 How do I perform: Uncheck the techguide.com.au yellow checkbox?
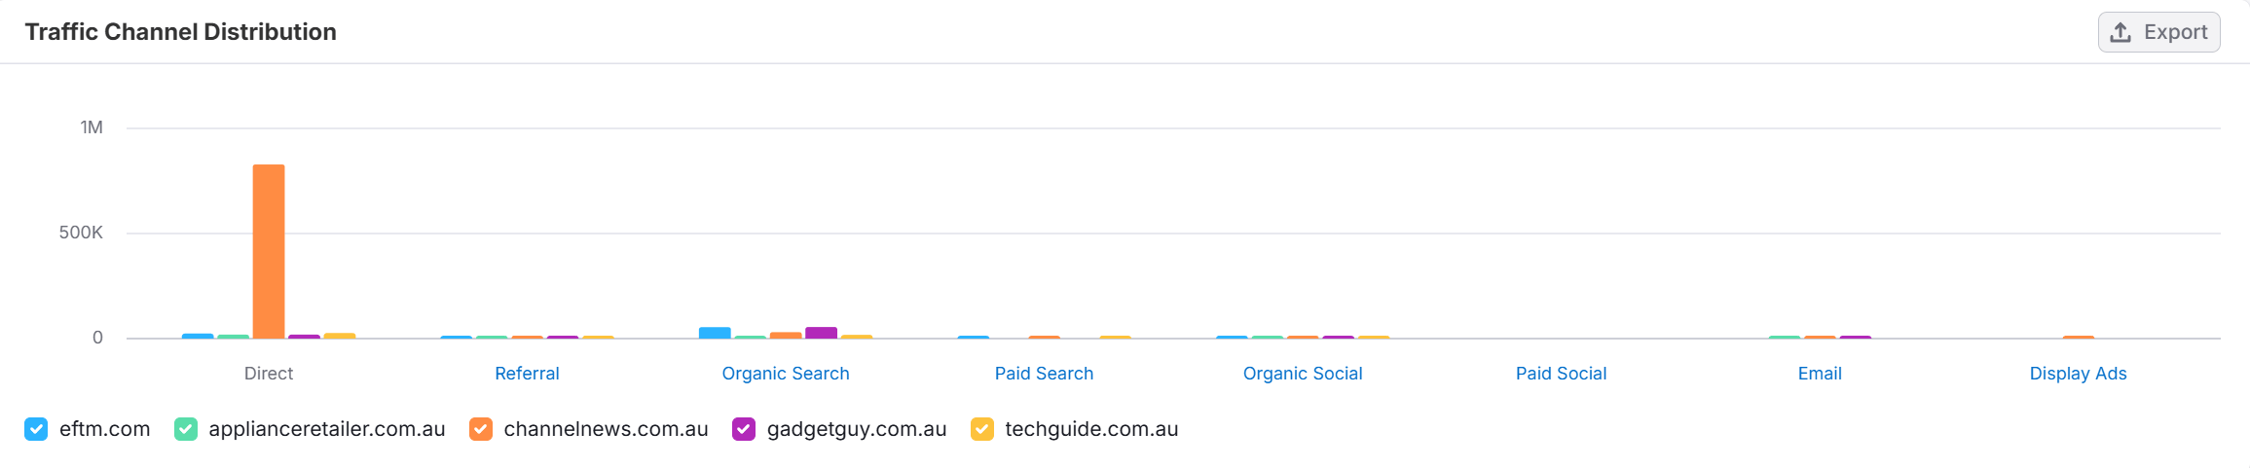pos(982,429)
